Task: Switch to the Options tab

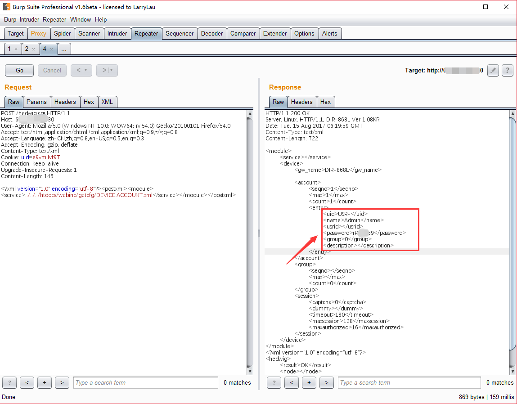Action: tap(304, 34)
